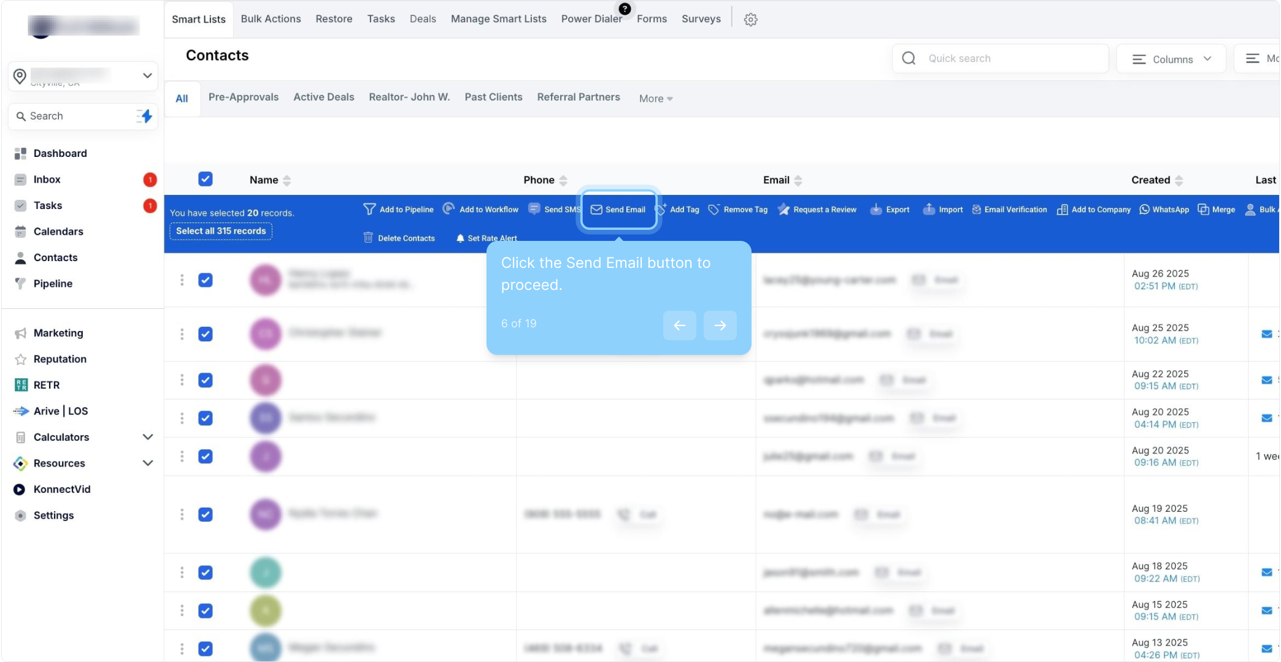Go to next tutorial step arrow
This screenshot has height=662, width=1281.
coord(720,325)
